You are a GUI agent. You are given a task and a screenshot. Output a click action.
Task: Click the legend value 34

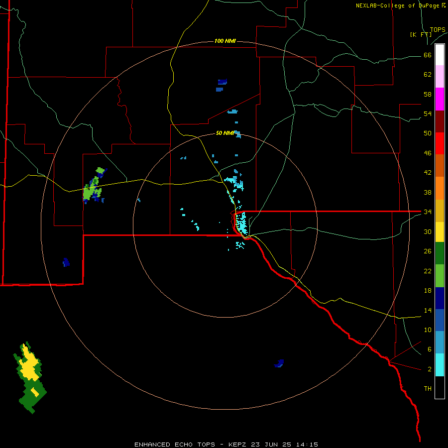428,212
